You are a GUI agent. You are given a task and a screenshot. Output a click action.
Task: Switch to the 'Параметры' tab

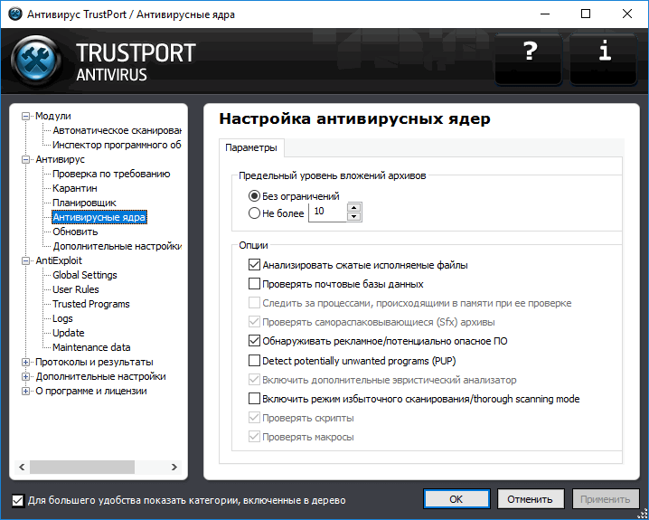coord(251,147)
